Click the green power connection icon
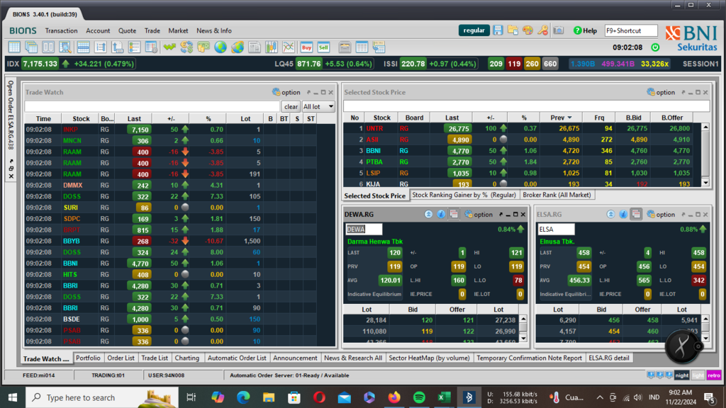This screenshot has height=408, width=726. [655, 47]
